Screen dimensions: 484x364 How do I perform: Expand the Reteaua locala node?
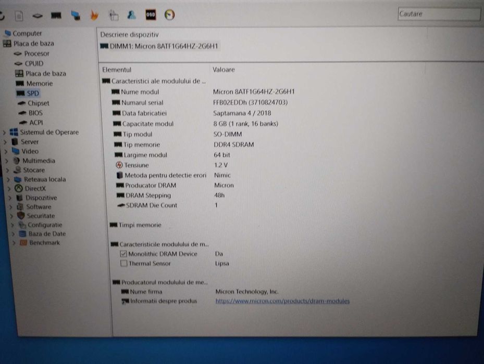[x=9, y=179]
